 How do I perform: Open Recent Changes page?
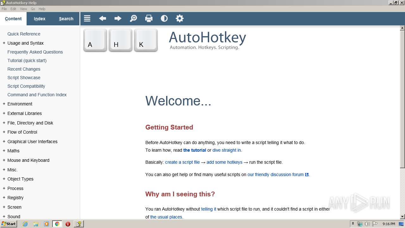(x=24, y=69)
